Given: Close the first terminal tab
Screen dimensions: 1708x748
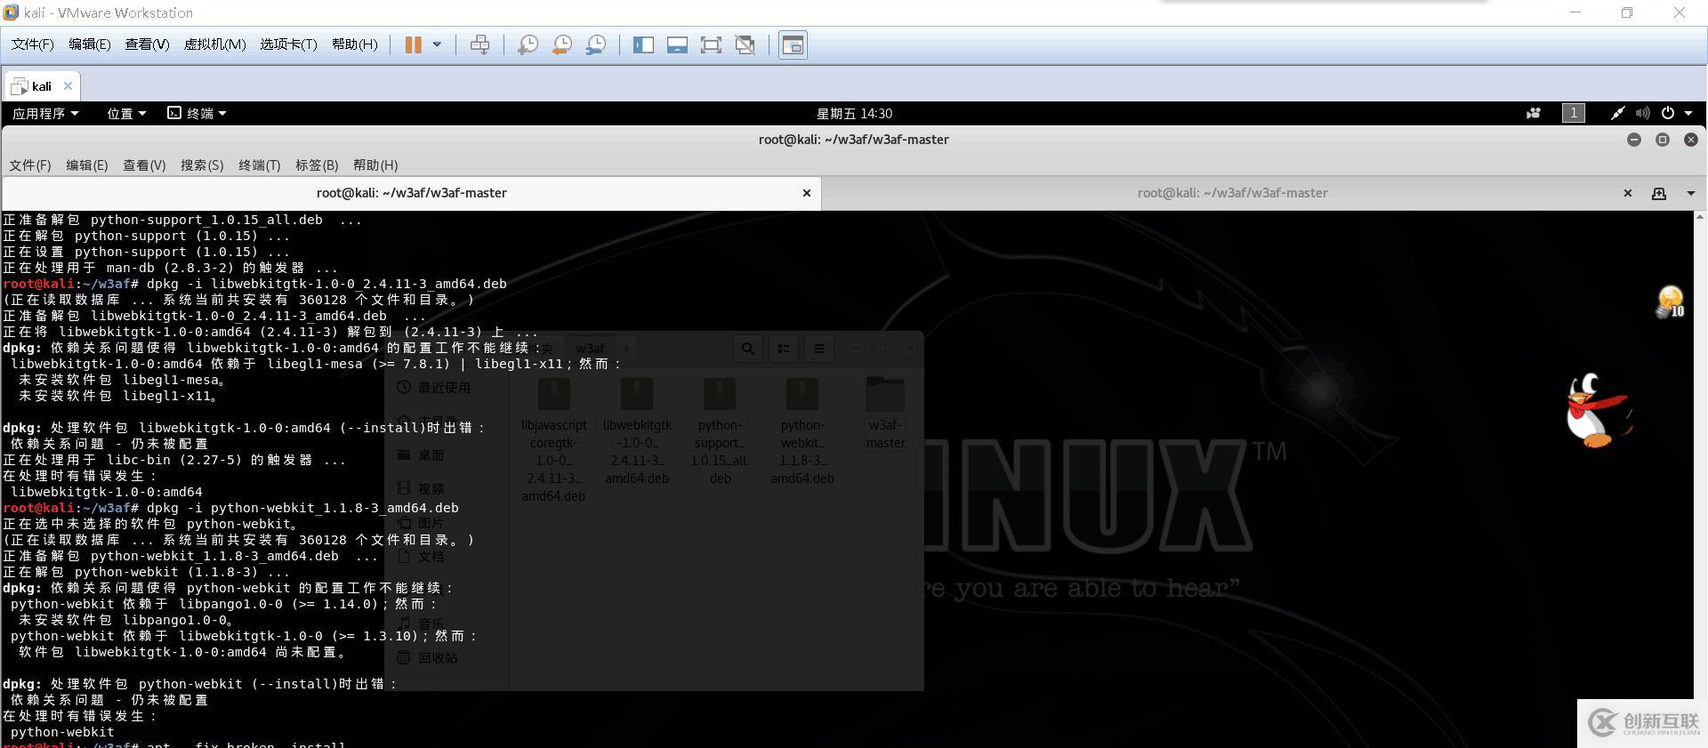Looking at the screenshot, I should pyautogui.click(x=807, y=193).
